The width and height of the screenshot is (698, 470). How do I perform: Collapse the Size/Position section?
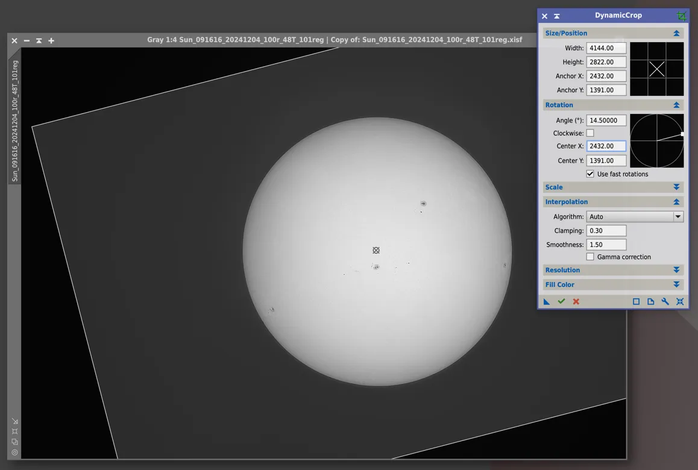(676, 33)
